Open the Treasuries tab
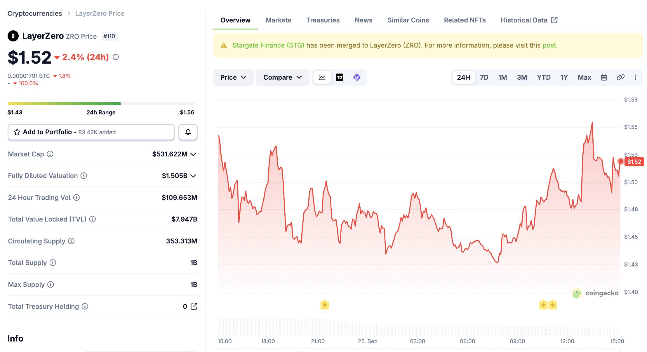The height and width of the screenshot is (352, 647). (323, 20)
